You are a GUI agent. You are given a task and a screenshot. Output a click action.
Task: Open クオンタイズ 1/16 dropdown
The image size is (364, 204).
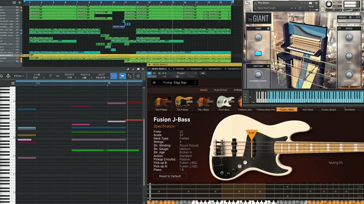[x=70, y=76]
